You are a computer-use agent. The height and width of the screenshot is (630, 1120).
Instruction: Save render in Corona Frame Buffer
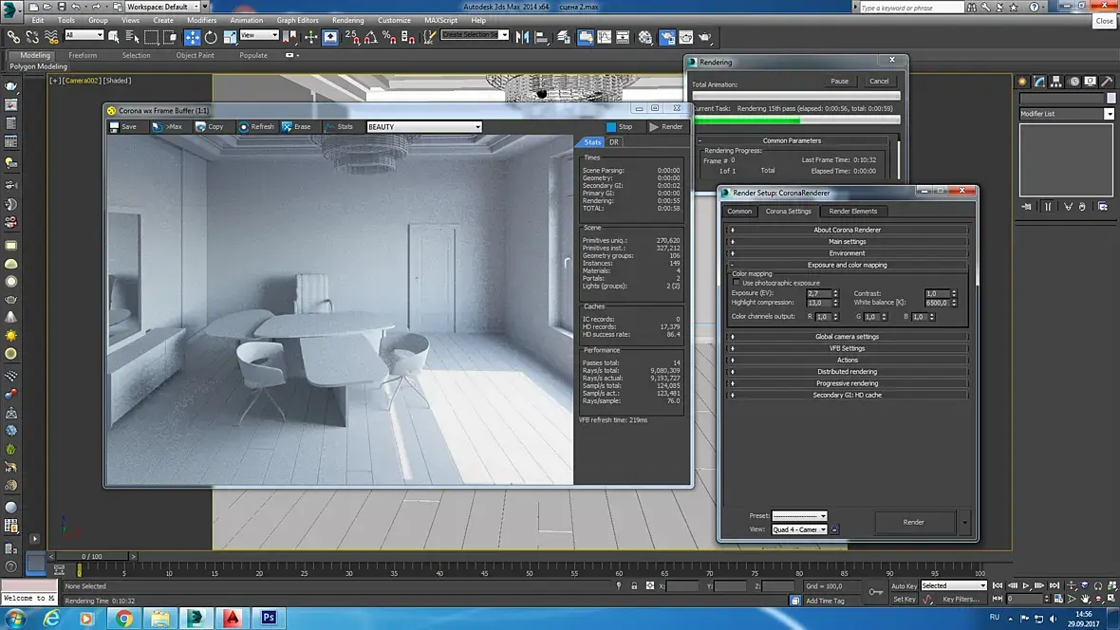122,126
